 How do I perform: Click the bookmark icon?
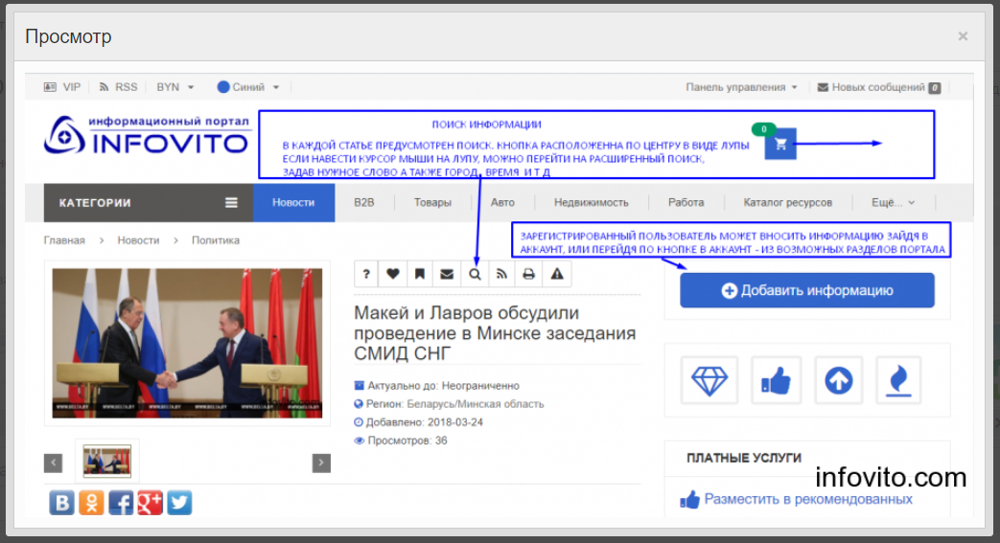(420, 274)
